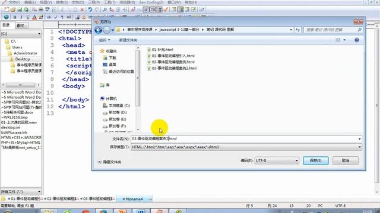Open the 帮助(H) menu

pos(191,2)
